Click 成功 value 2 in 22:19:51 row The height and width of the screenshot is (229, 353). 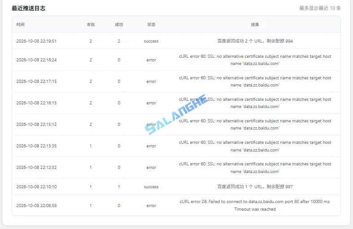(119, 41)
